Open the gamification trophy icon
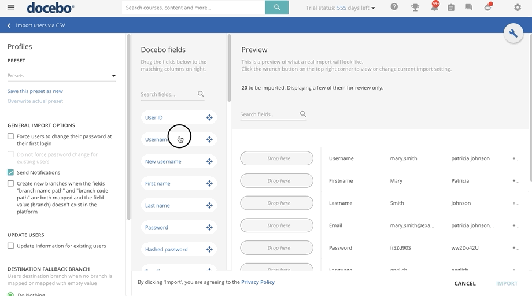Screen dimensions: 532x296 [415, 8]
